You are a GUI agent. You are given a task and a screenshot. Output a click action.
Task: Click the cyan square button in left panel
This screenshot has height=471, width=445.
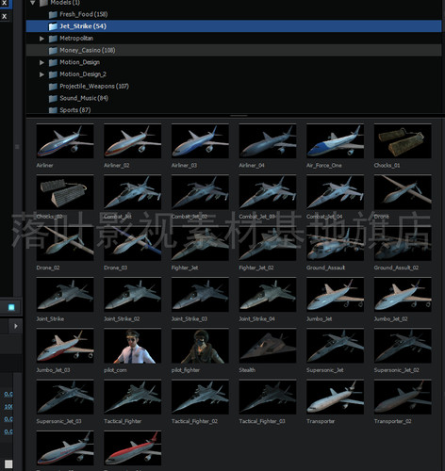pyautogui.click(x=11, y=307)
